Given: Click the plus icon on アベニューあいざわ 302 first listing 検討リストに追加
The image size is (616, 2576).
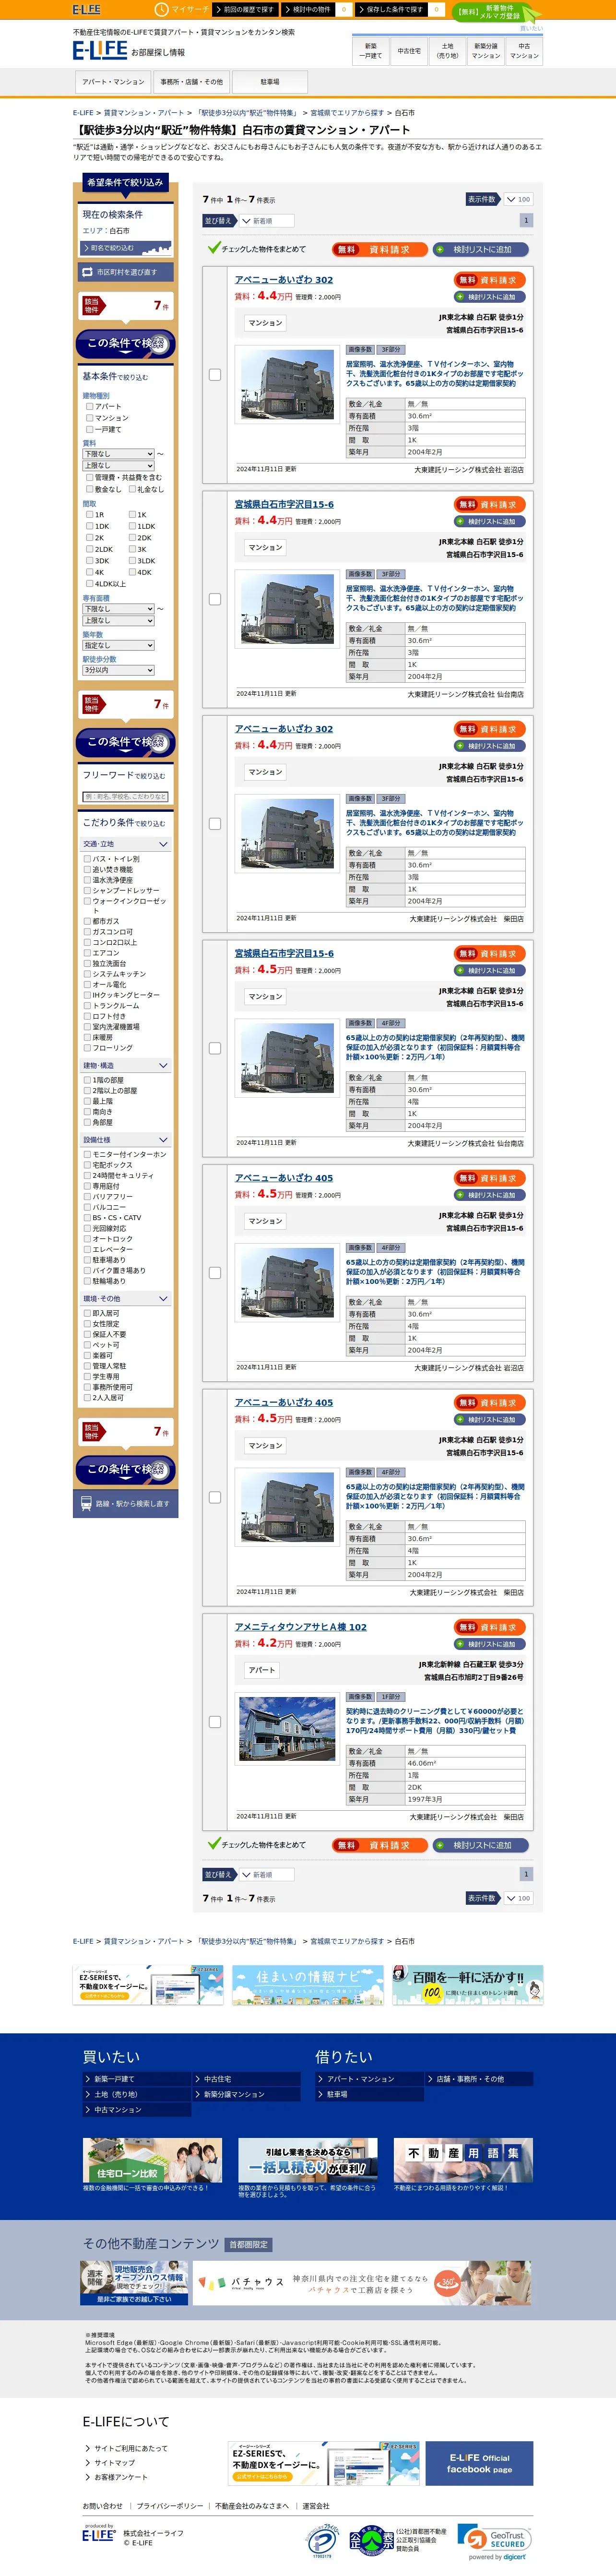Looking at the screenshot, I should [460, 297].
